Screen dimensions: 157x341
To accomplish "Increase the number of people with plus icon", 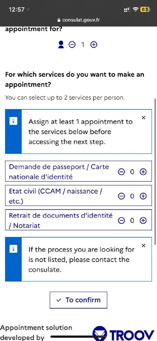I will click(94, 45).
